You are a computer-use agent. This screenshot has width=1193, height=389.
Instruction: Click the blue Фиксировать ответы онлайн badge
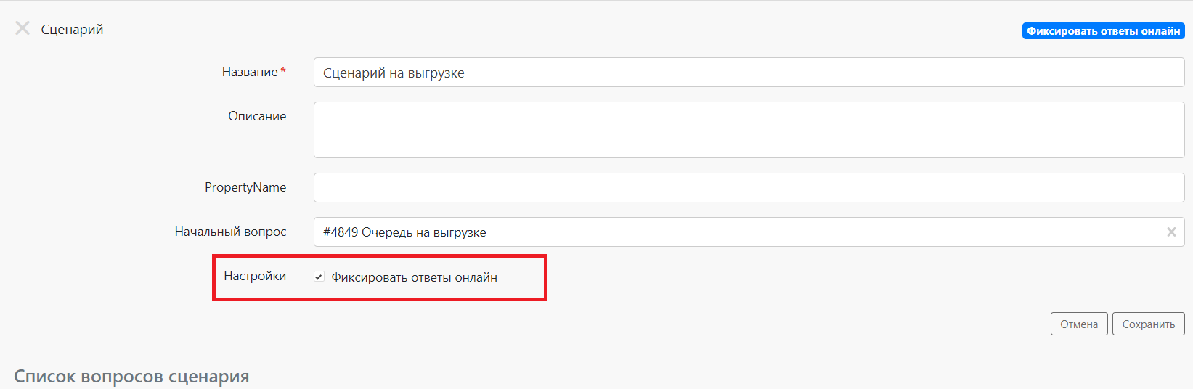1103,31
